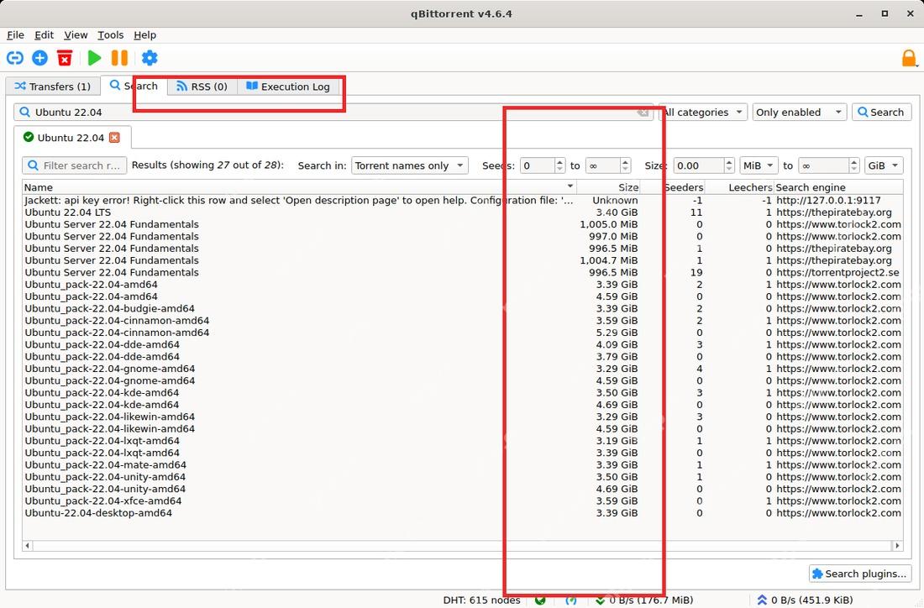This screenshot has height=608, width=924.
Task: Select Ubuntu_pack-22.04-budgie-amd64 row
Action: (463, 308)
